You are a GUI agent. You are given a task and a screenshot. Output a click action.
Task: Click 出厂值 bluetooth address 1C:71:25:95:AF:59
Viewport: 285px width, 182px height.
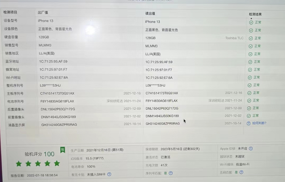point(53,62)
